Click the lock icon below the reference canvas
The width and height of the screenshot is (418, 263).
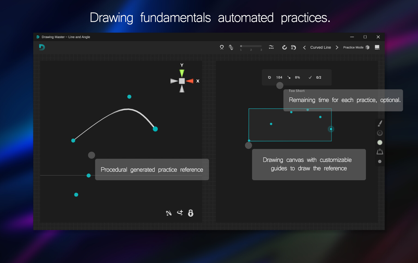[190, 213]
